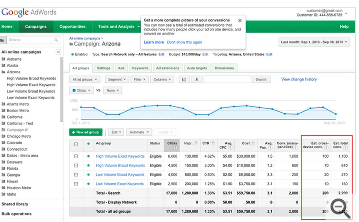The width and height of the screenshot is (359, 222).
Task: Open View change history link
Action: 299,79
